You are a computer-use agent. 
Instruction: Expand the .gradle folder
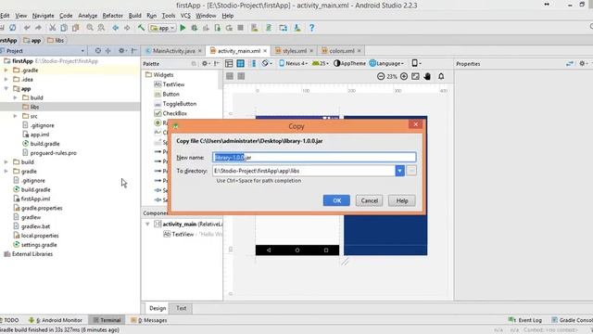(6, 71)
